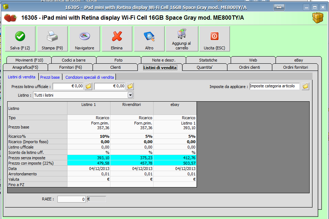
Task: Open the Foto tab
Action: (118, 60)
